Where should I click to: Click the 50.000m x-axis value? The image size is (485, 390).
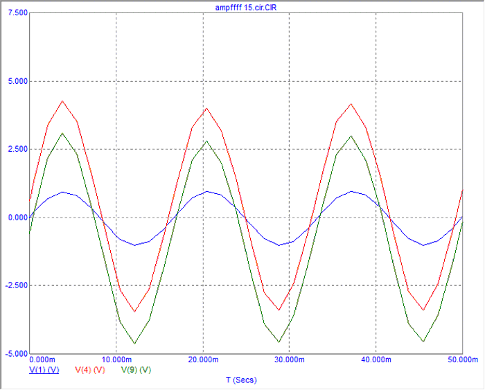pyautogui.click(x=463, y=360)
